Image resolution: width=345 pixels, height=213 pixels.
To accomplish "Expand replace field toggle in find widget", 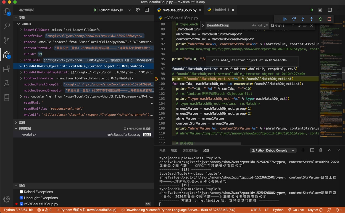I will point(203,25).
